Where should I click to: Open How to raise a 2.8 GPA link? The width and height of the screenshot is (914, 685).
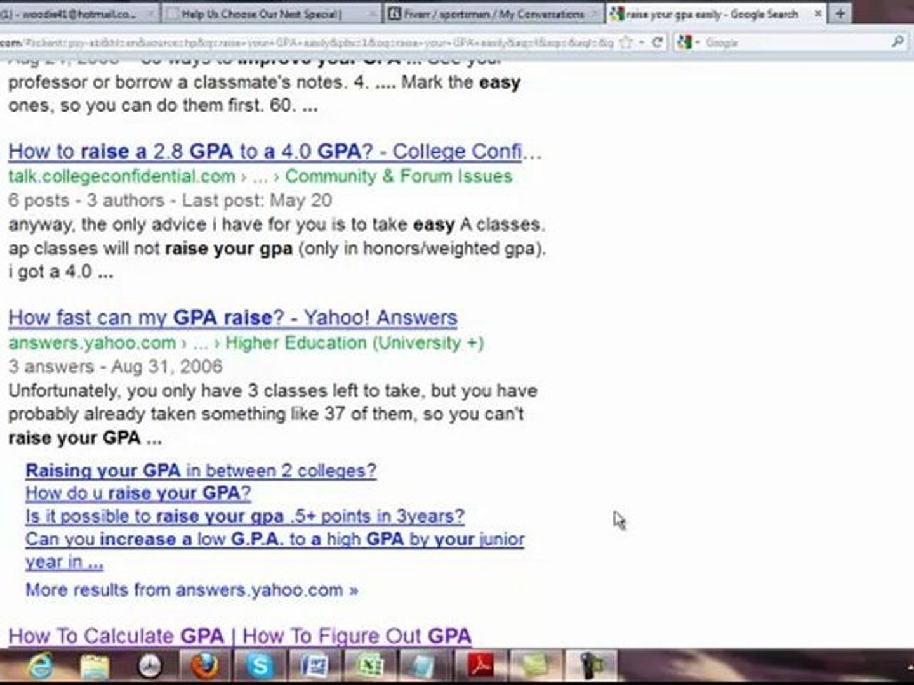(x=275, y=152)
